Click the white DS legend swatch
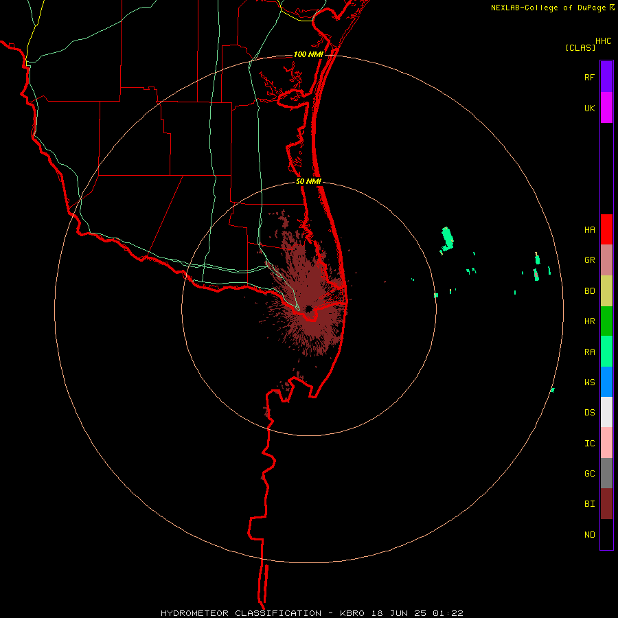This screenshot has width=618, height=618. tap(606, 412)
